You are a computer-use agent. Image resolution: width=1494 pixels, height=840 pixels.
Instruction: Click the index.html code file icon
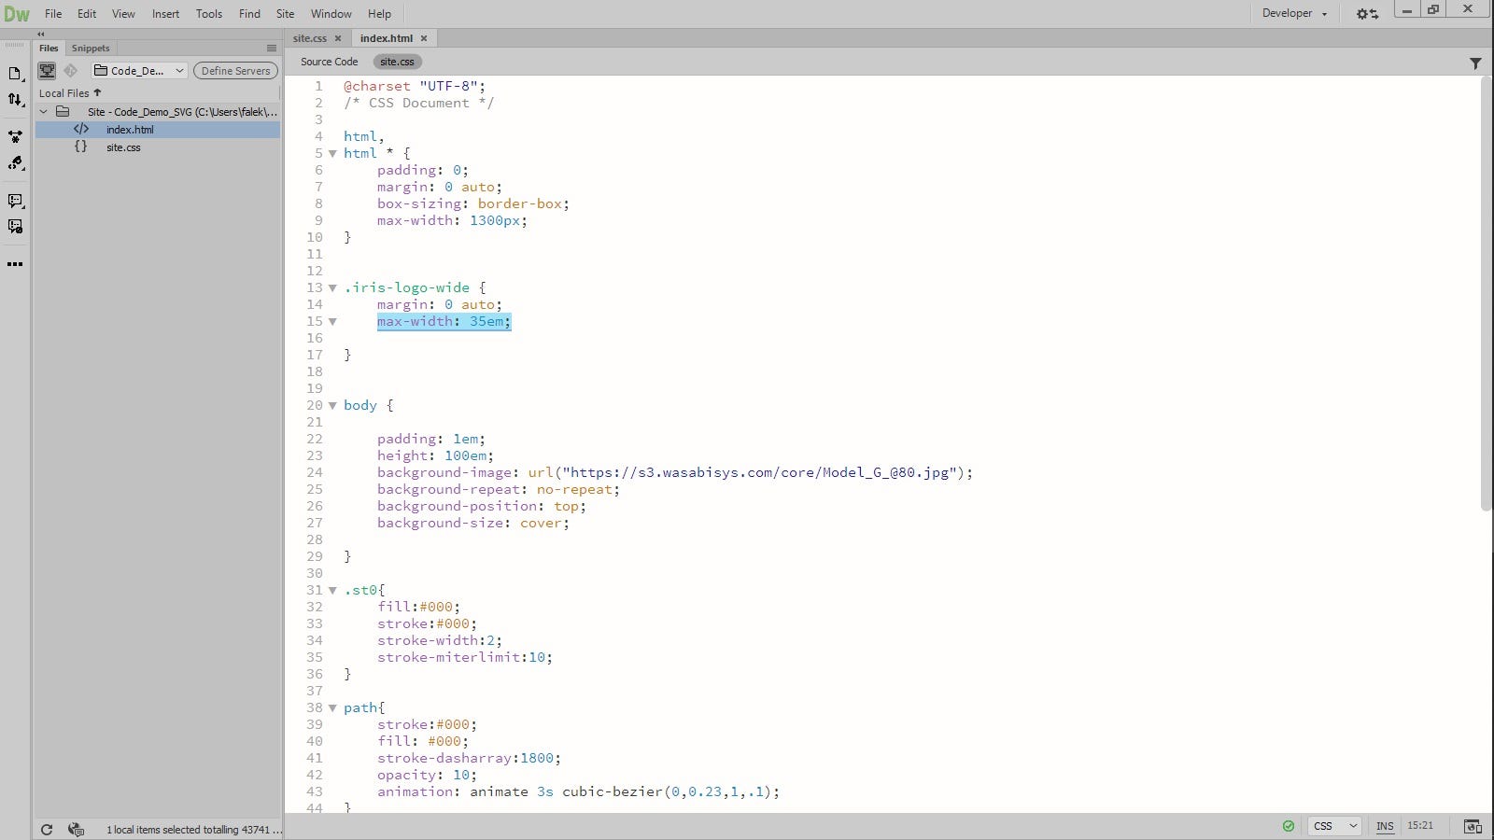(81, 130)
